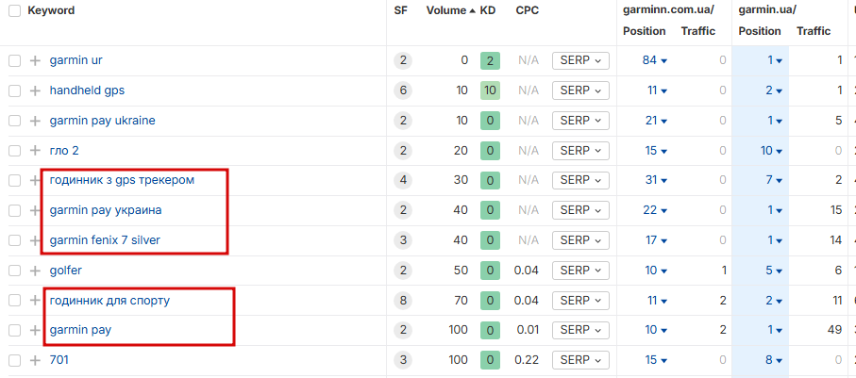Check the box for garmin pay ukraine
Image resolution: width=856 pixels, height=378 pixels.
click(15, 121)
